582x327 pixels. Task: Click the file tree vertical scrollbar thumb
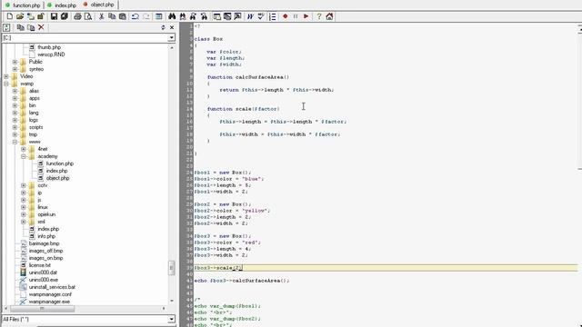coord(172,268)
